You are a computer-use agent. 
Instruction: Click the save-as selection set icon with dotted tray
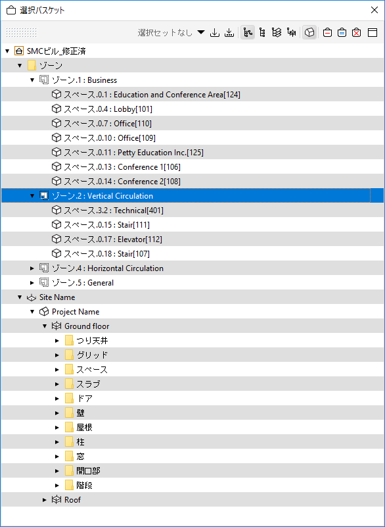pyautogui.click(x=229, y=33)
